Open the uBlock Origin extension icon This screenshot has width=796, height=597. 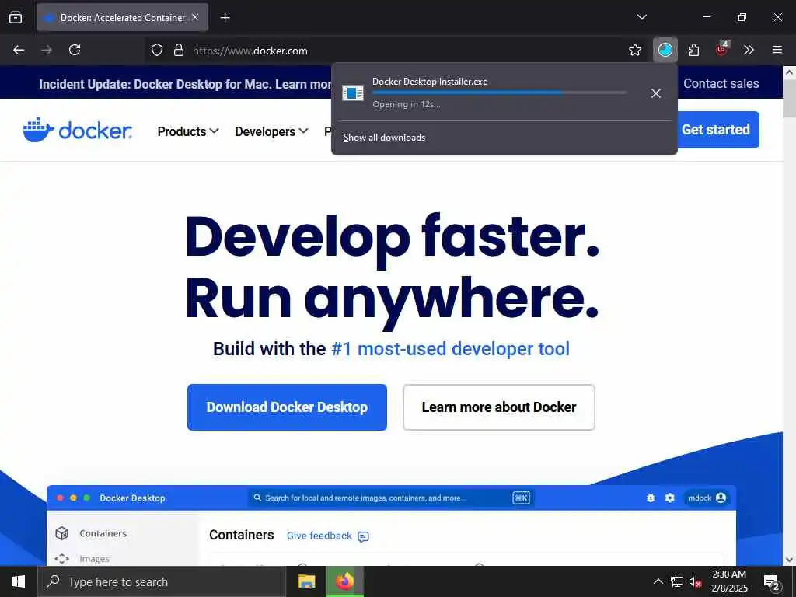pos(722,49)
